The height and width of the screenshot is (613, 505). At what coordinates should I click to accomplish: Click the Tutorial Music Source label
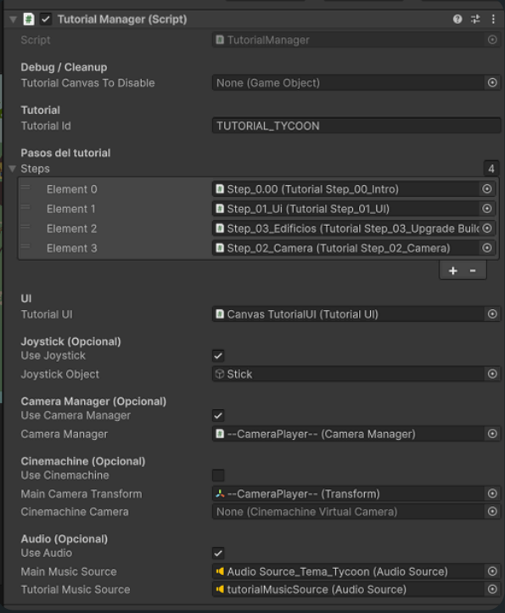pos(76,589)
